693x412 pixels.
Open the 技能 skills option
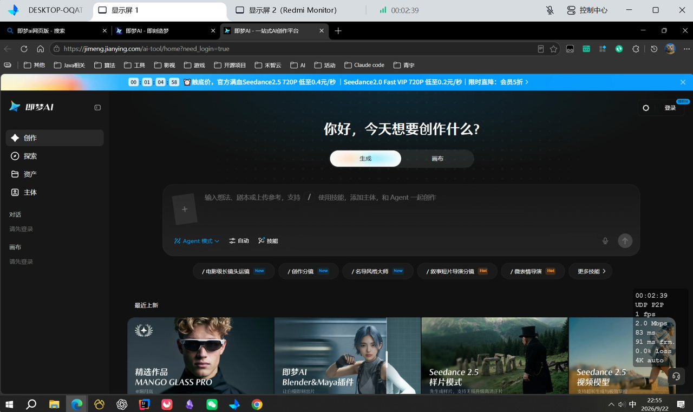pos(268,241)
